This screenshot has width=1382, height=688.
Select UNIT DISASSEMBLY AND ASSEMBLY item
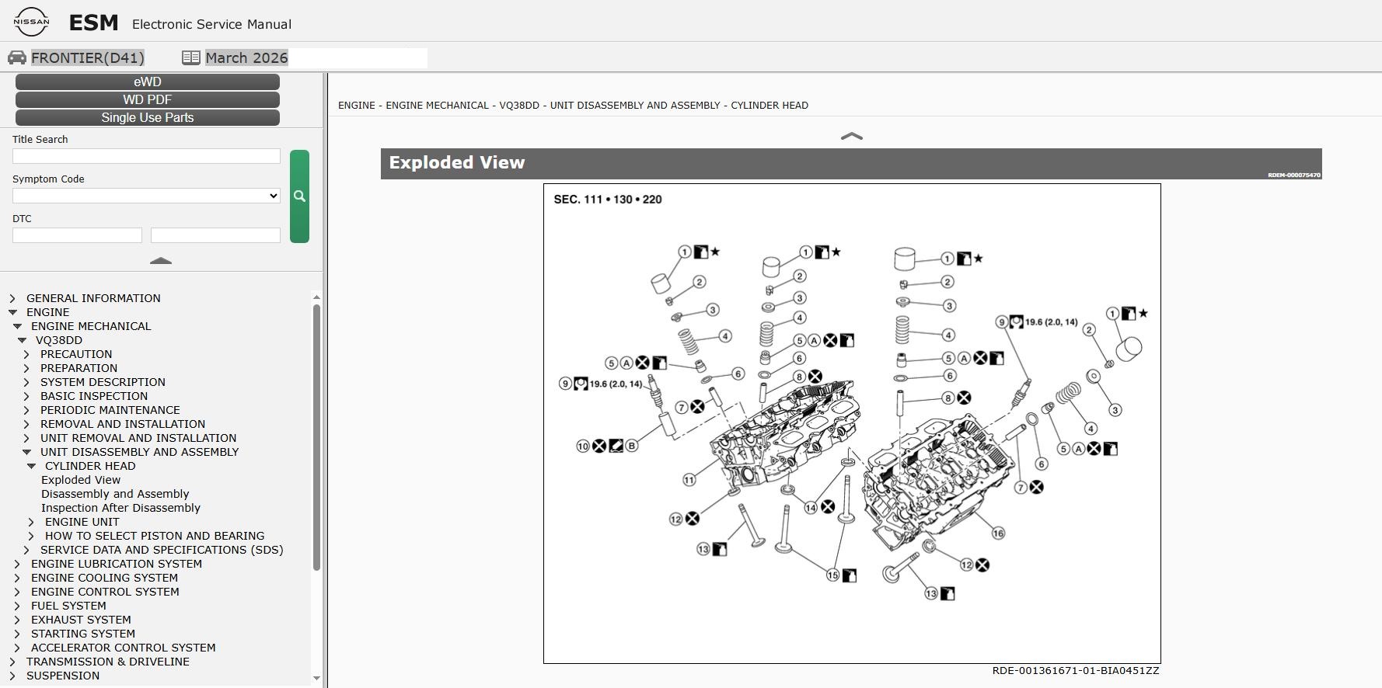pos(139,452)
